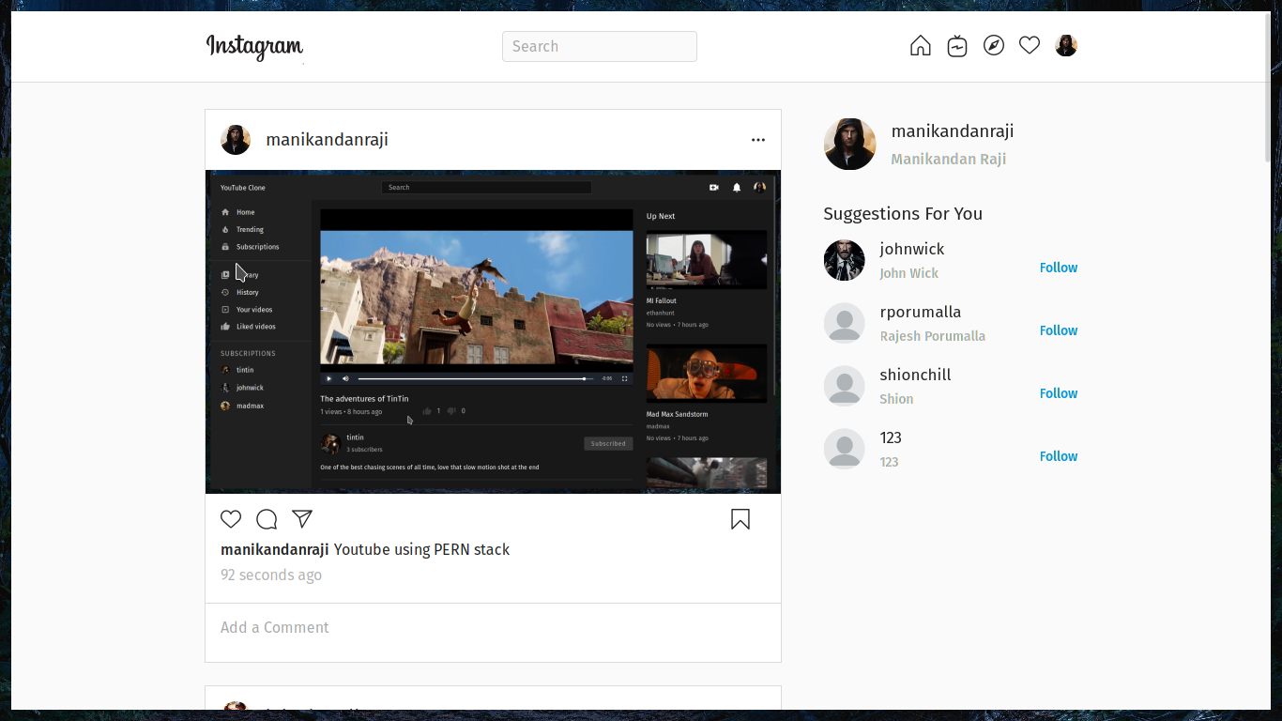Viewport: 1282px width, 721px height.
Task: Click 'Rajesh Porumalla' full name text
Action: 933,336
